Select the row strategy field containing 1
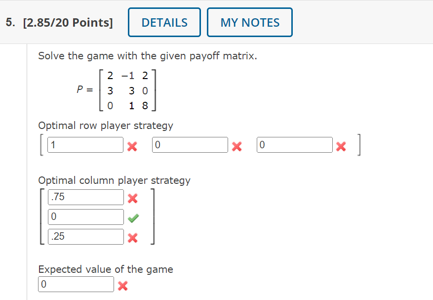Screen dimensions: 433x300 click(85, 144)
